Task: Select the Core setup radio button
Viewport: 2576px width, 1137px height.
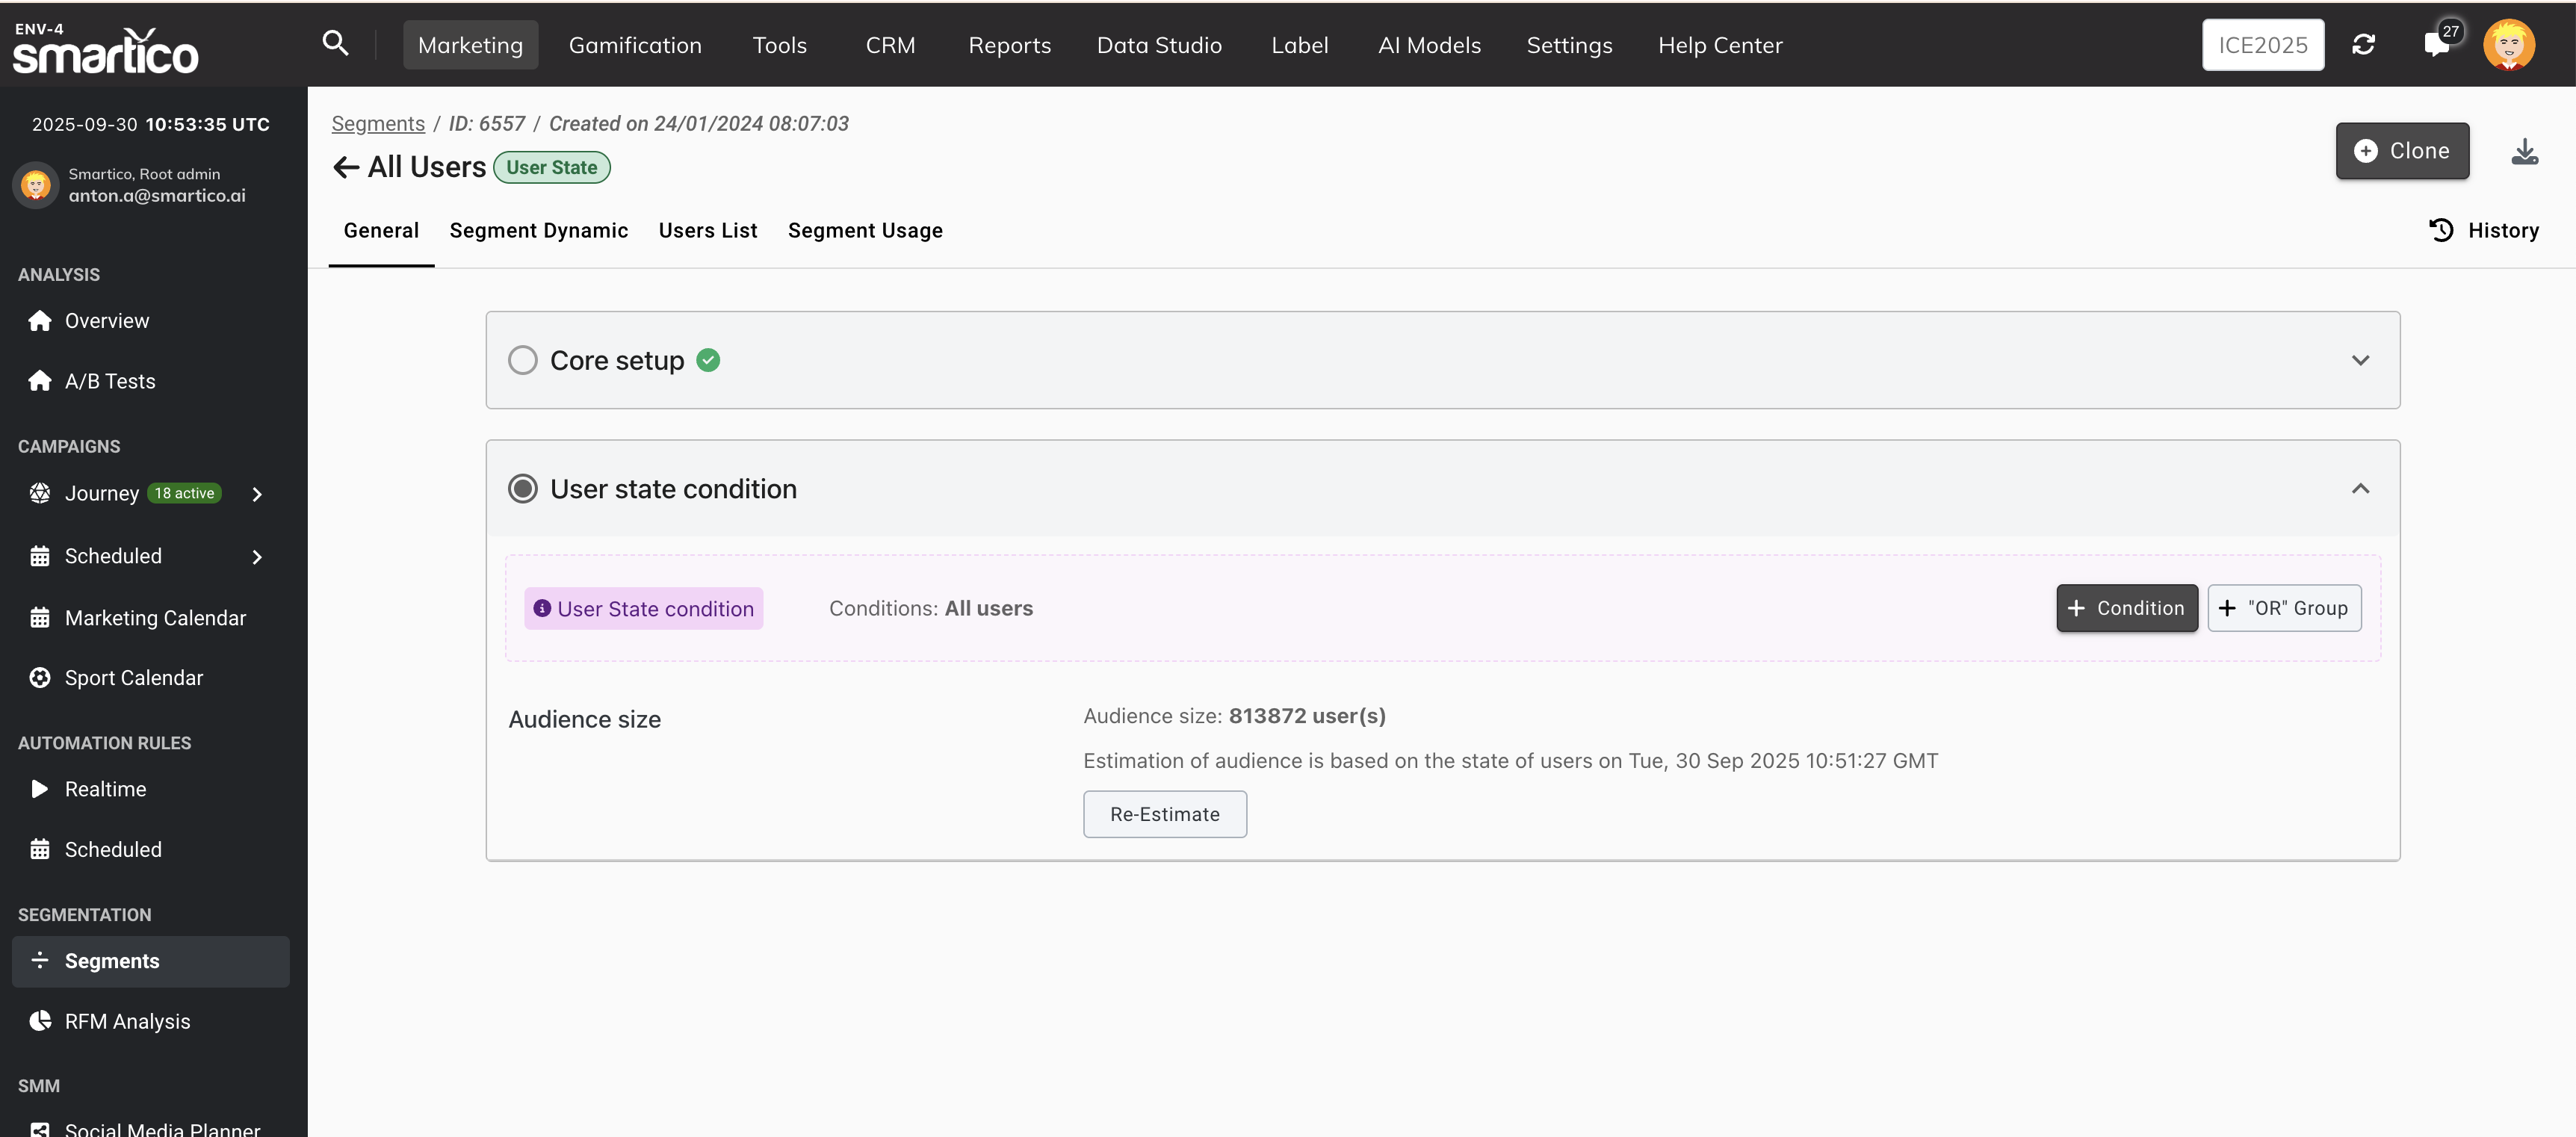Action: click(x=522, y=360)
